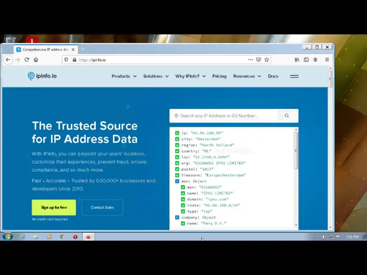Collapse the company: Object node

pos(177,217)
